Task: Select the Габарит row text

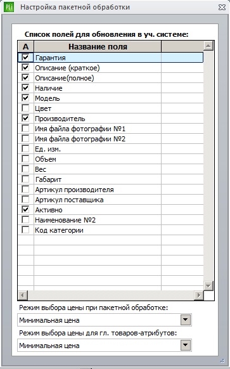Action: click(48, 179)
